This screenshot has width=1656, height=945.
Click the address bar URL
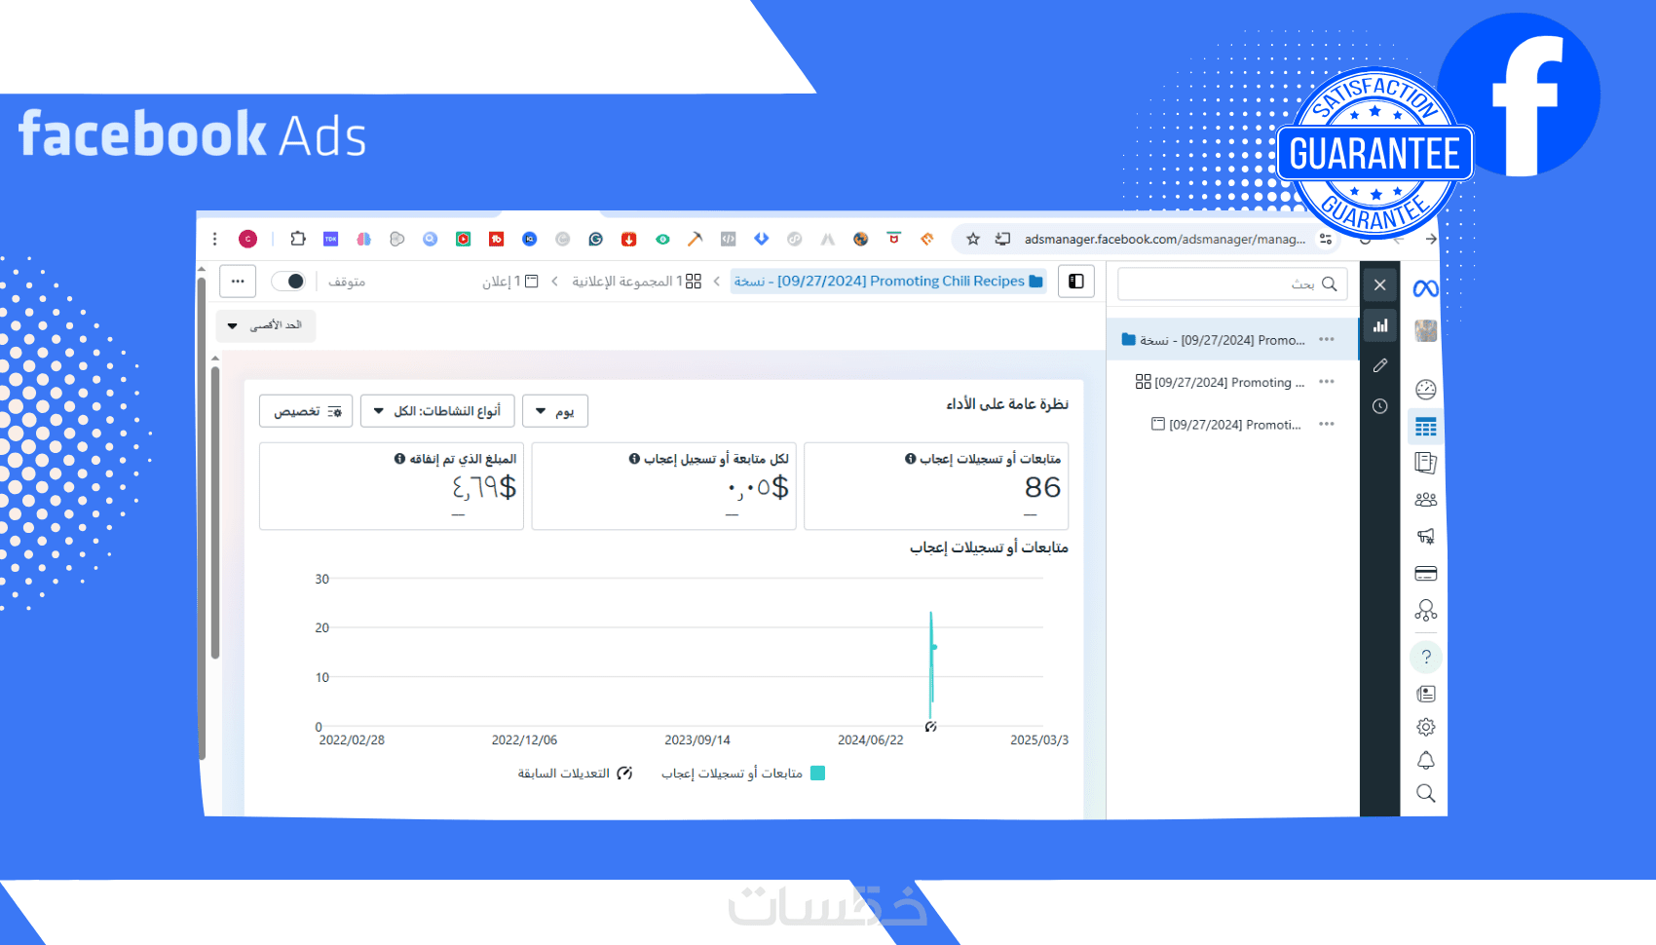pyautogui.click(x=1165, y=239)
